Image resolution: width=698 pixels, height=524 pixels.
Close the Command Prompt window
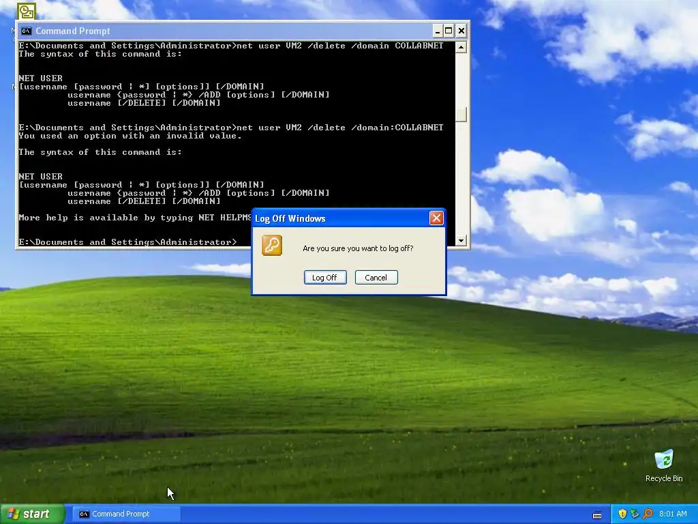(461, 31)
